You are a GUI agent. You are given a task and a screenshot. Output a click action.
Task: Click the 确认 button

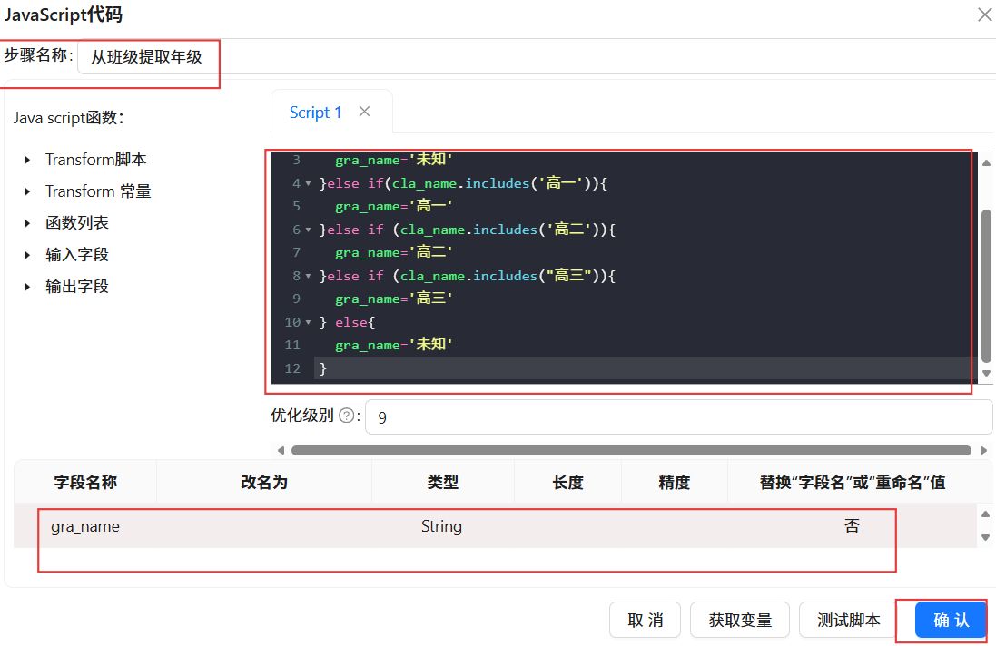[951, 620]
